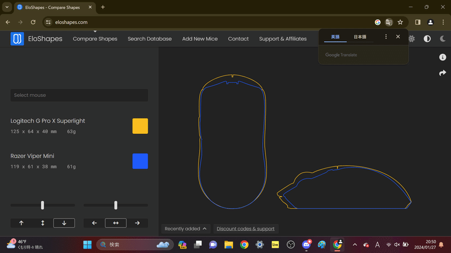Close the Google Translate popup
This screenshot has width=451, height=253.
(398, 37)
